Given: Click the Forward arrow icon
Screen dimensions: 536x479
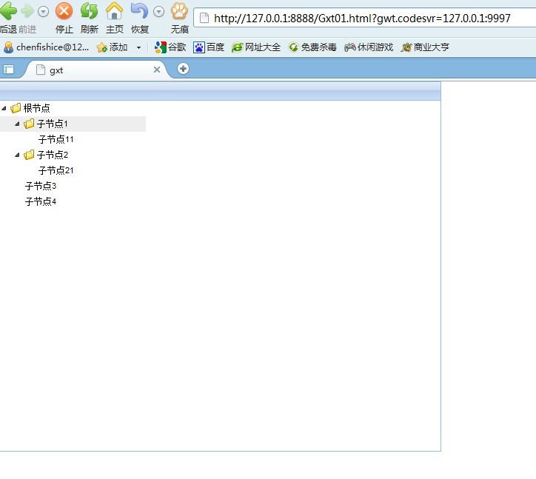Looking at the screenshot, I should tap(27, 11).
